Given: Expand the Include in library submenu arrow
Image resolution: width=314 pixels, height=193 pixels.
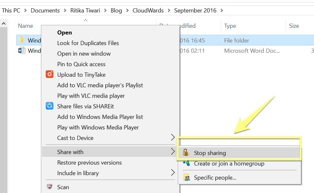Looking at the screenshot, I should tap(173, 172).
